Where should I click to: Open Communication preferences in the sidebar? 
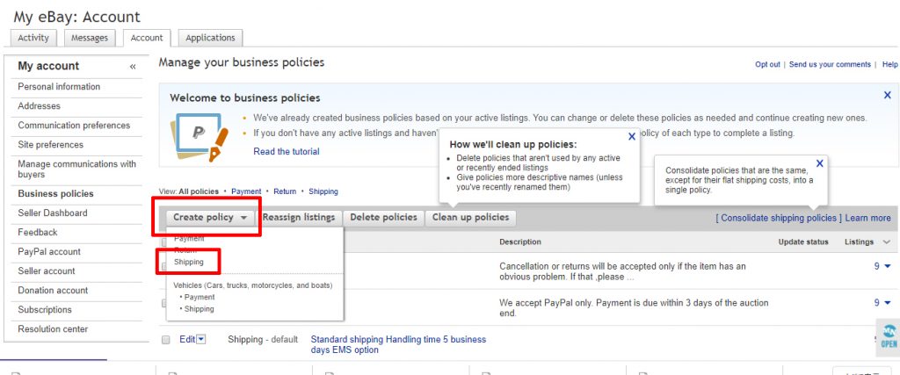point(74,125)
